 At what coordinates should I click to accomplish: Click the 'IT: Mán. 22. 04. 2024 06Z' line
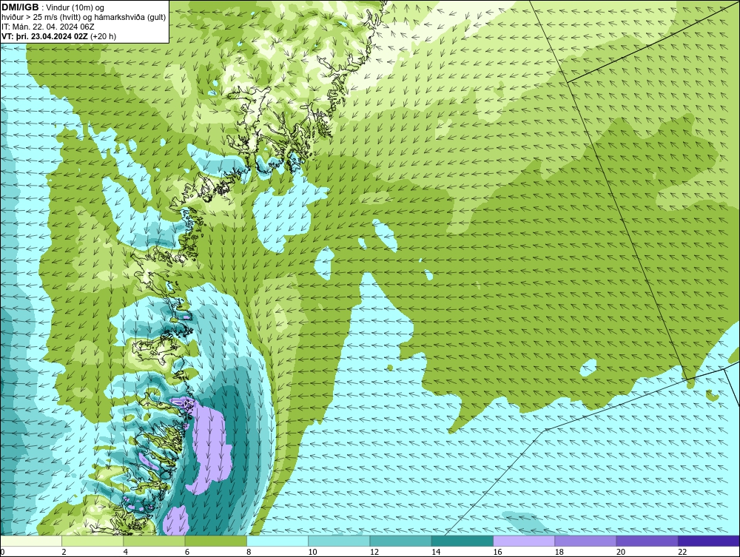[x=48, y=27]
